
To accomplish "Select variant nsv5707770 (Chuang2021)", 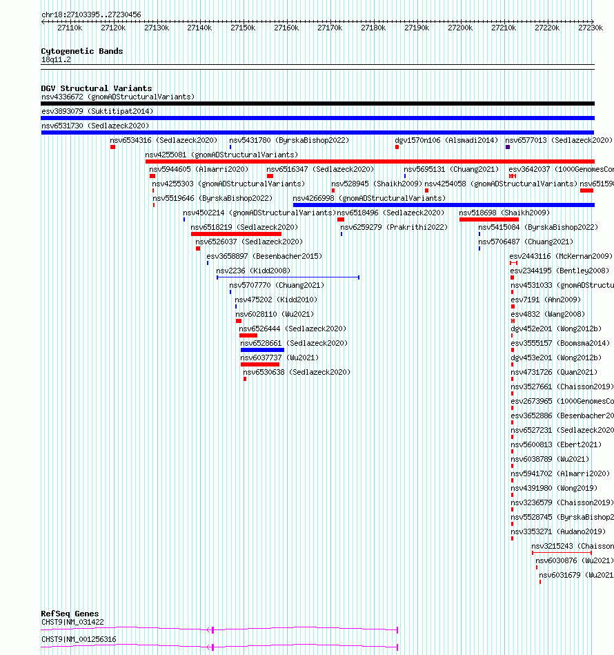I will [277, 285].
